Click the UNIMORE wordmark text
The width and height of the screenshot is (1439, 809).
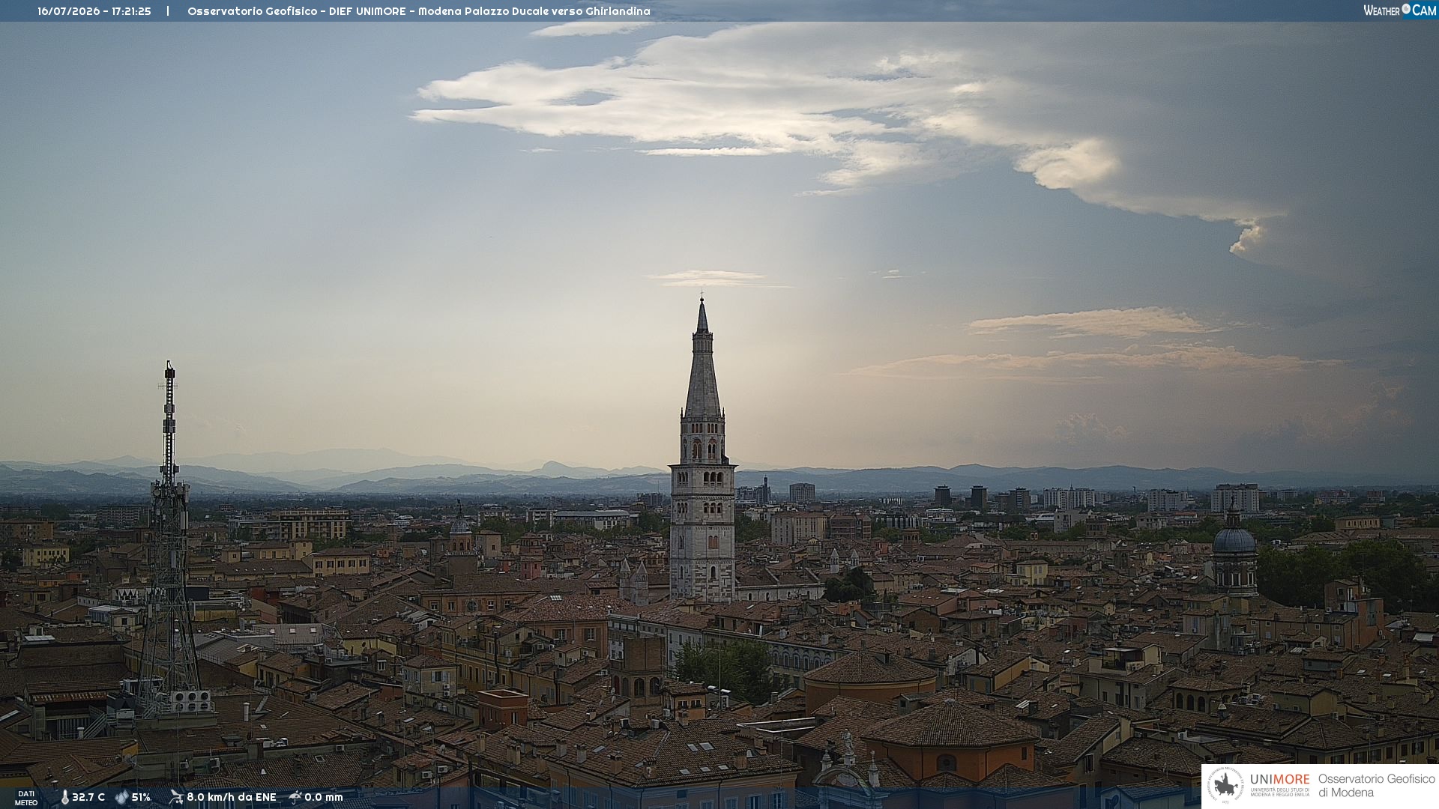tap(1280, 779)
